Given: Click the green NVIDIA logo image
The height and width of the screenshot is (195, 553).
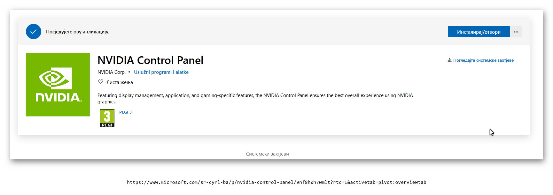Looking at the screenshot, I should pyautogui.click(x=58, y=85).
